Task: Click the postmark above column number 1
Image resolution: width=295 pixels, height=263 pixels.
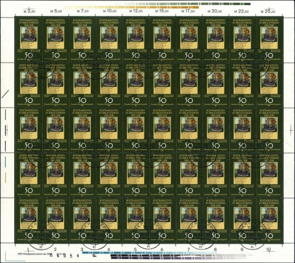Action: point(41,233)
